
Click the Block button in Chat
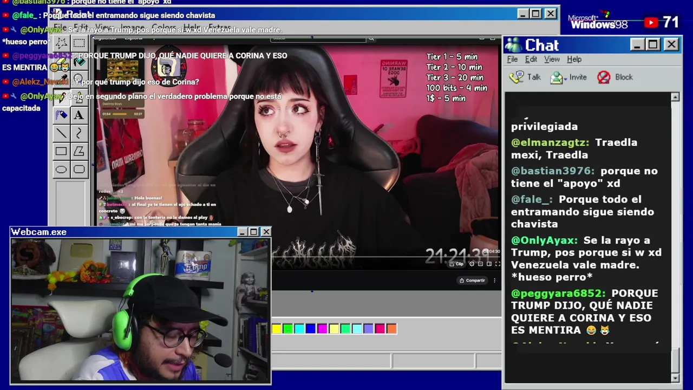[x=614, y=77]
